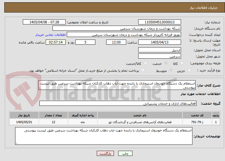This screenshot has width=225, height=161.
Task: Click the service group field فعالیت‌های اداری
Action: pyautogui.click(x=118, y=103)
